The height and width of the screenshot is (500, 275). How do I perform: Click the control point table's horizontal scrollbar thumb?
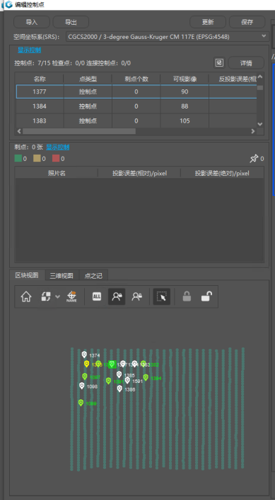79,131
